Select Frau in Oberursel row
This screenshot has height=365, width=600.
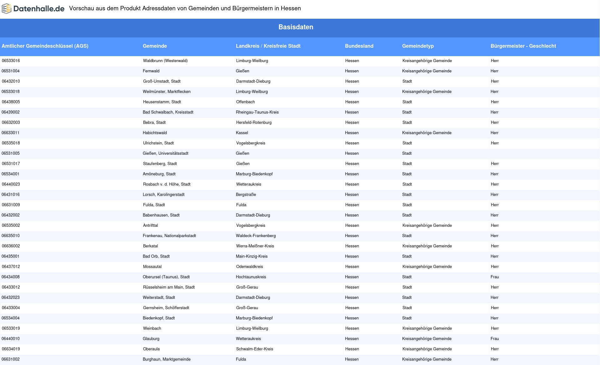tap(495, 277)
